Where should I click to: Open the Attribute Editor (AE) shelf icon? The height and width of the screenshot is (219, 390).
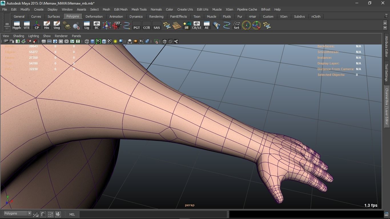[x=206, y=25]
